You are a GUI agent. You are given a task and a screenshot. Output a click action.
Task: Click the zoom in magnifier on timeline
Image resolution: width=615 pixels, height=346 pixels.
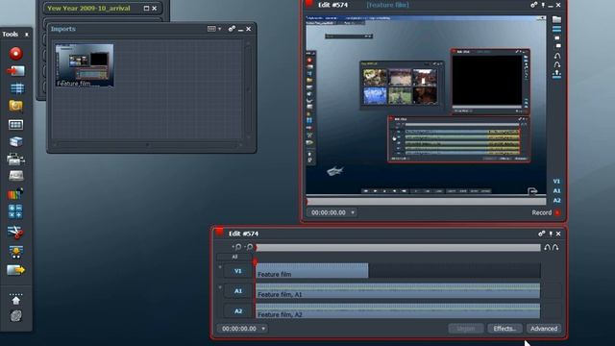click(237, 247)
